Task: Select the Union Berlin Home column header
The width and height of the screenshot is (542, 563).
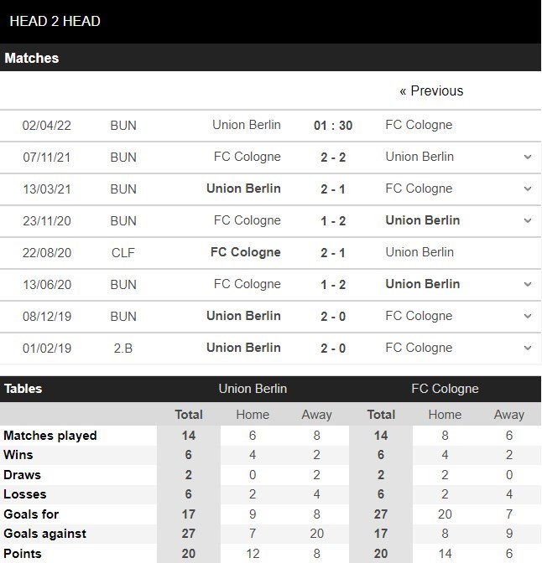Action: (x=253, y=415)
